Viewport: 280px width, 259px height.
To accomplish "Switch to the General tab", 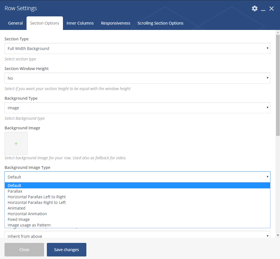I will tap(16, 23).
